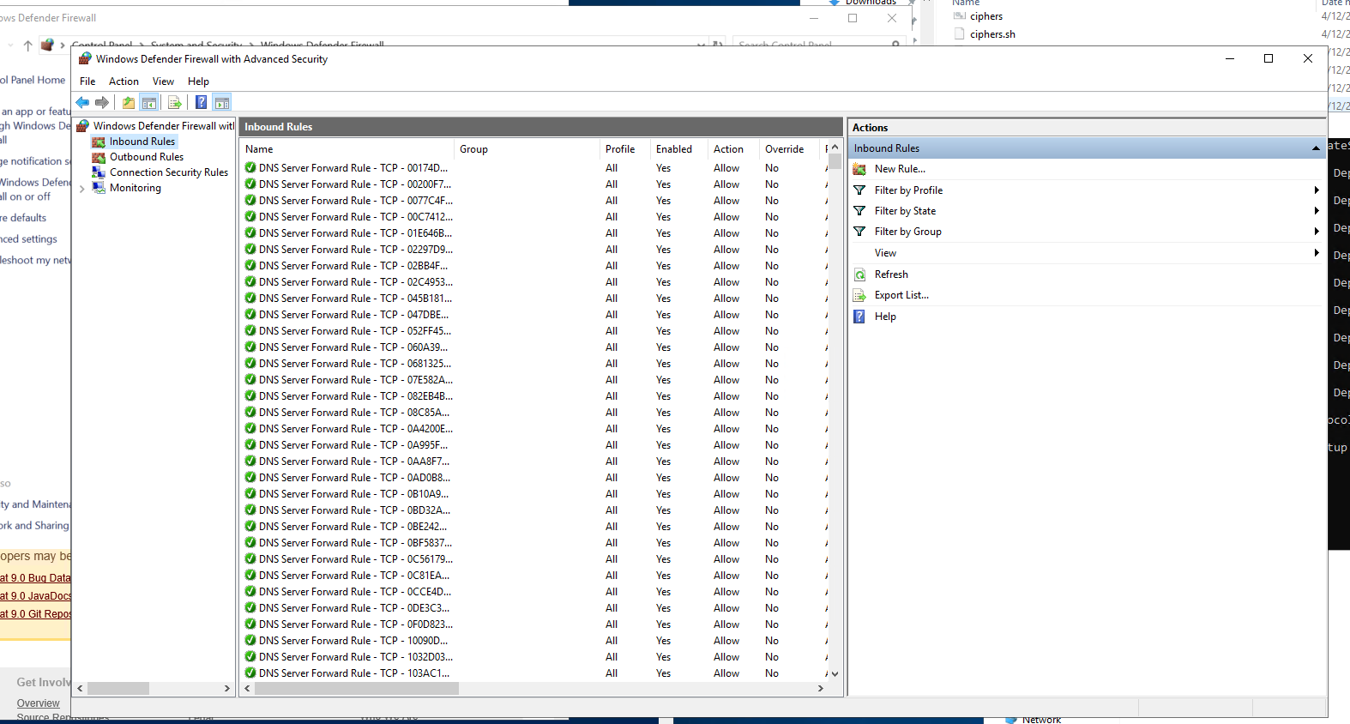
Task: Click the Refresh icon in Actions pane
Action: (x=859, y=275)
